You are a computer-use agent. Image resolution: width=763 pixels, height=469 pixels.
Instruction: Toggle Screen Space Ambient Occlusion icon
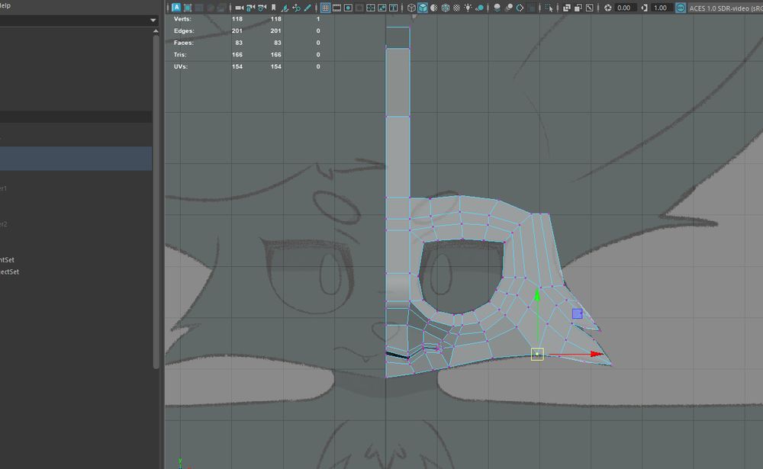[497, 8]
